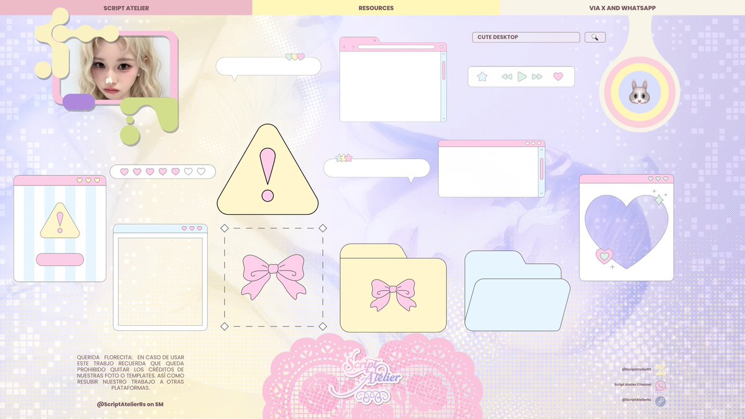Click the pink WhatsApp icon
The width and height of the screenshot is (745, 419).
tap(661, 385)
